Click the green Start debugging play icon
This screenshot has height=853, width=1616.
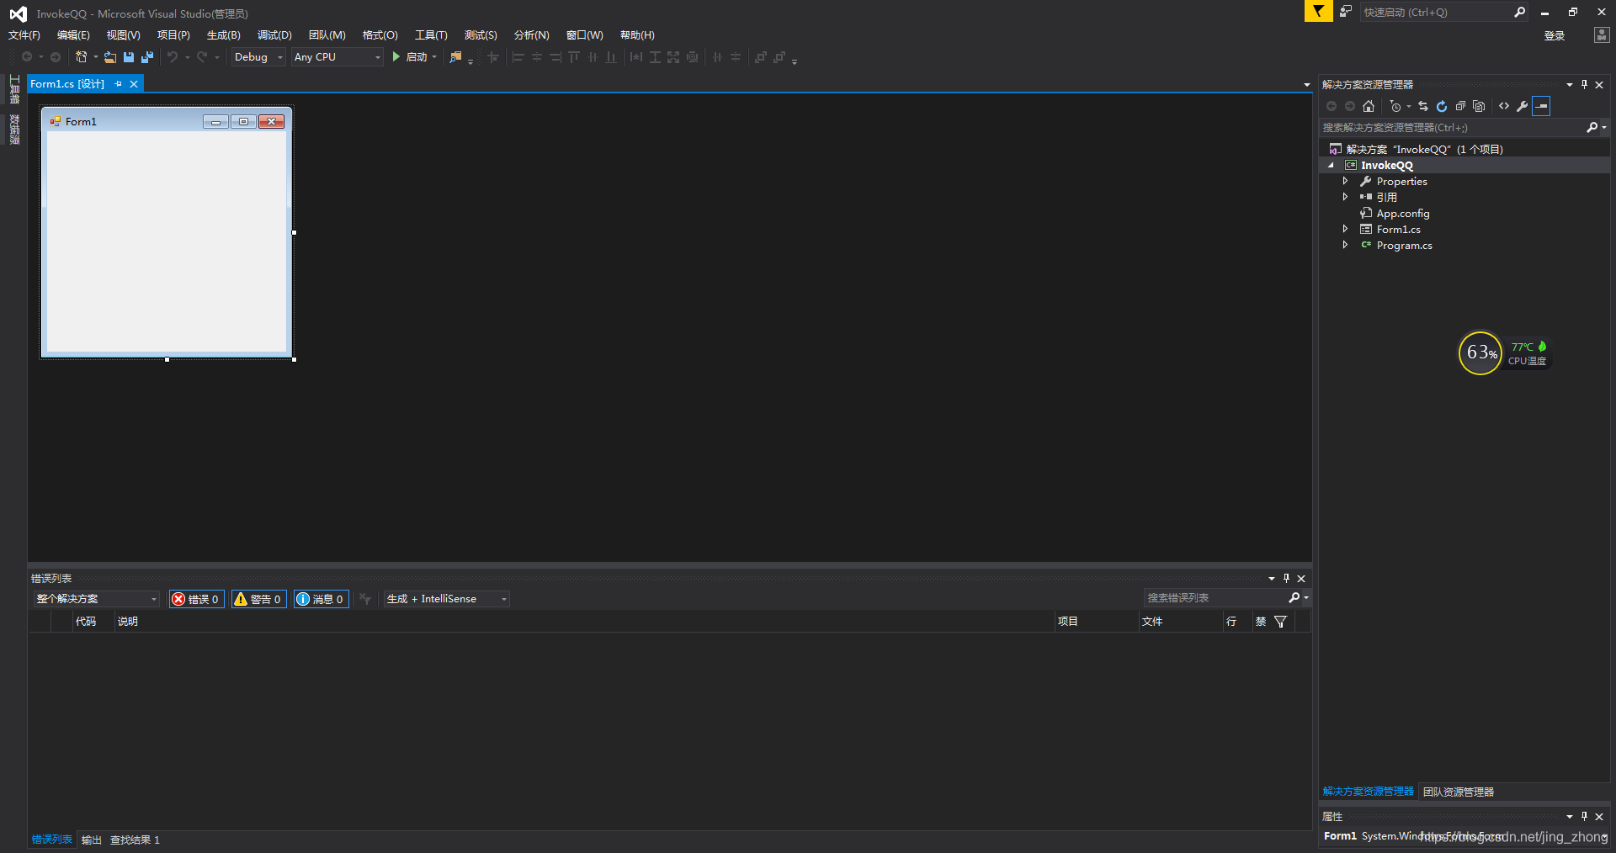[396, 57]
